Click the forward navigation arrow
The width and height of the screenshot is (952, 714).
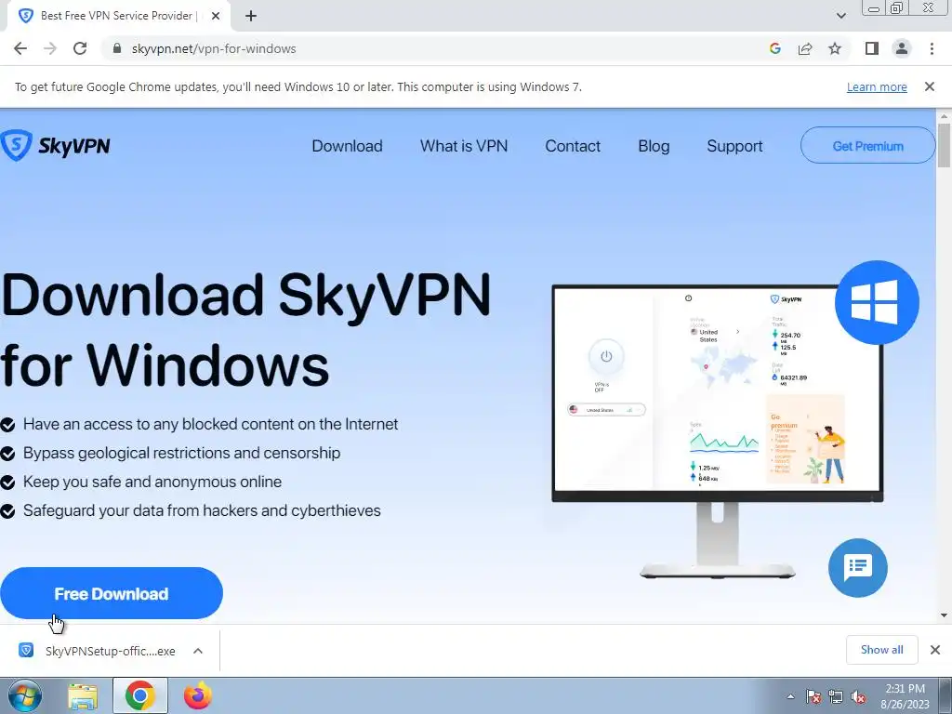[50, 48]
